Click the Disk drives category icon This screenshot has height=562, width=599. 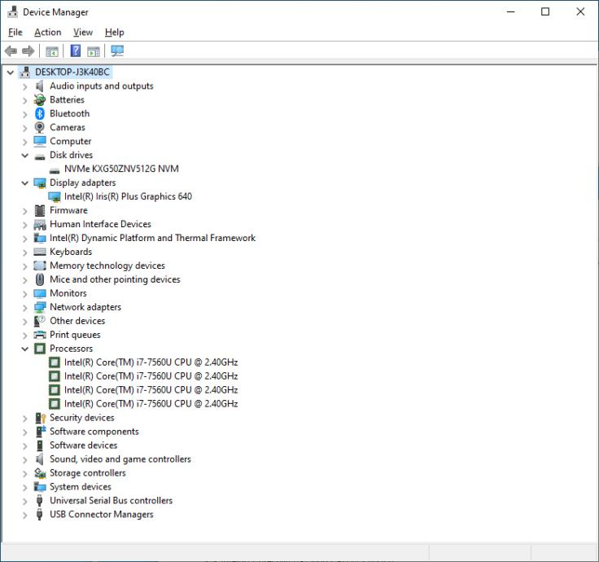(x=40, y=156)
